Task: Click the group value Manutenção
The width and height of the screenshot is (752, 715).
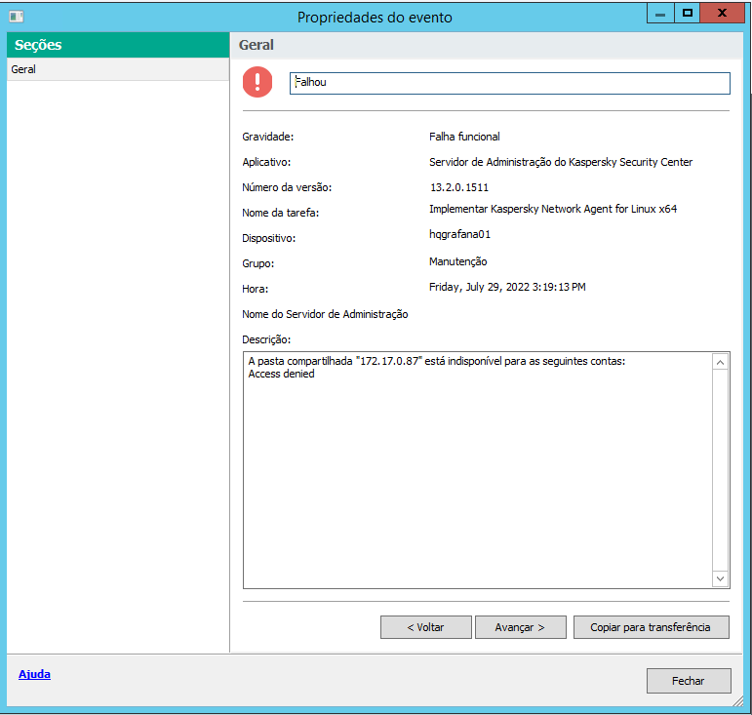Action: pos(458,261)
